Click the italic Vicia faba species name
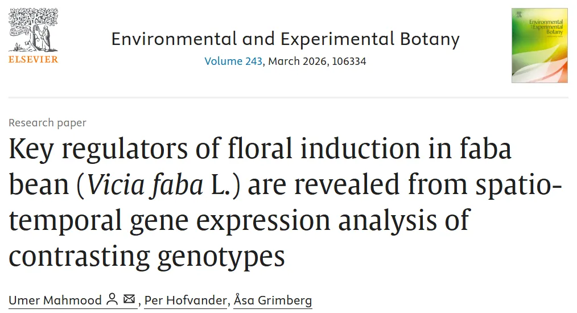This screenshot has height=313, width=577. pos(145,185)
